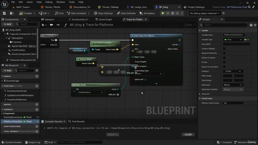258x145 pixels.
Task: Open the File menu
Action: (13, 2)
